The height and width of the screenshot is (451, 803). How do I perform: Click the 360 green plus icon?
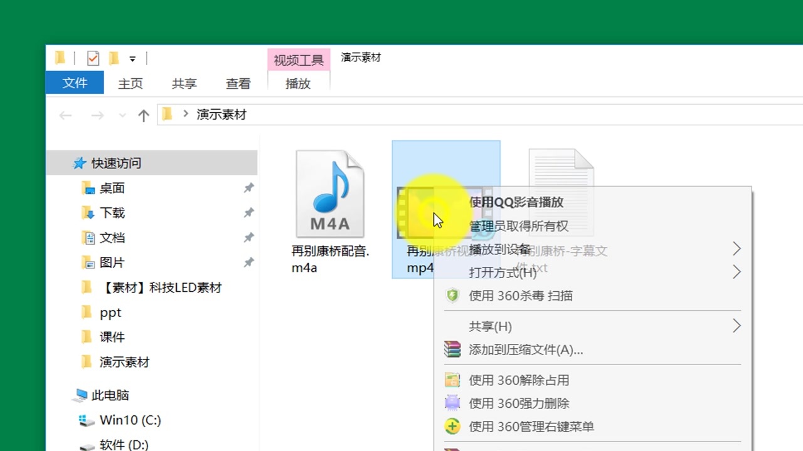[x=452, y=427]
